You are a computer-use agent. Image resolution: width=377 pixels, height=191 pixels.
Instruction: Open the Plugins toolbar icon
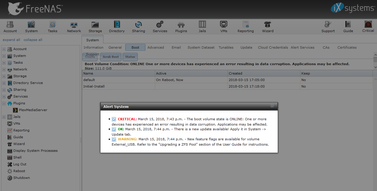tap(181, 27)
